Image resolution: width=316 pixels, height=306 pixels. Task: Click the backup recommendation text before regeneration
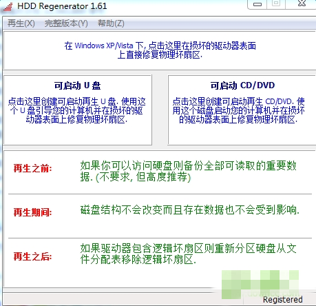(189, 172)
